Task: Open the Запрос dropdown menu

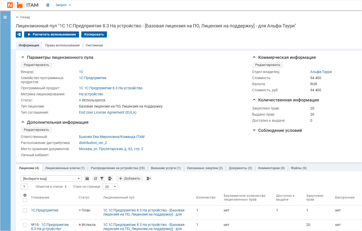Action: pos(63,5)
